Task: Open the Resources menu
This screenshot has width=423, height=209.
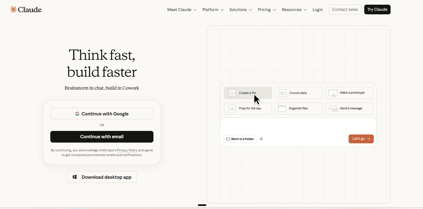Action: 294,9
